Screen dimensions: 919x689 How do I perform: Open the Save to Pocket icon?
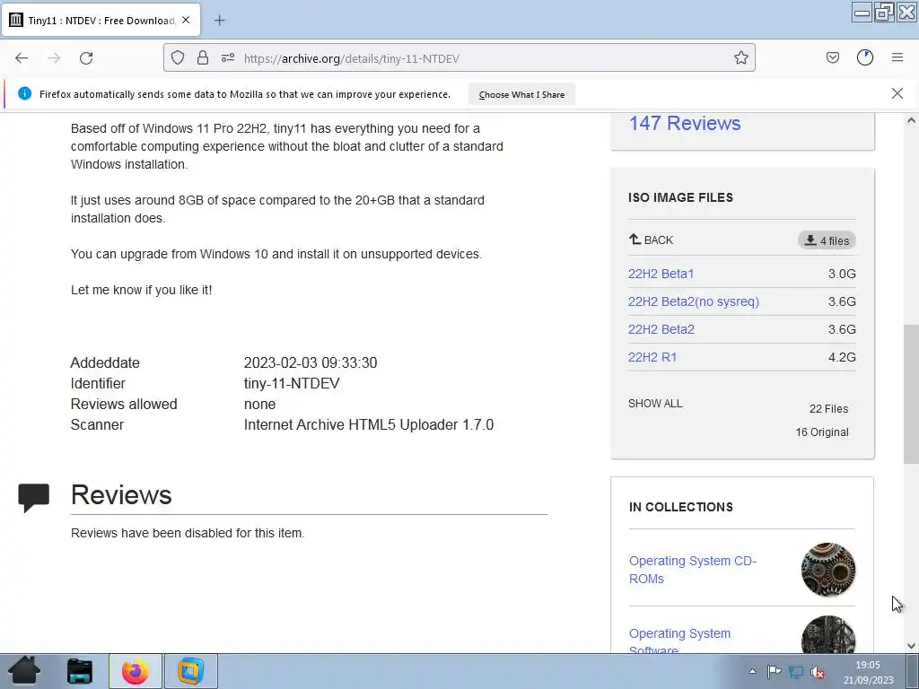[833, 57]
